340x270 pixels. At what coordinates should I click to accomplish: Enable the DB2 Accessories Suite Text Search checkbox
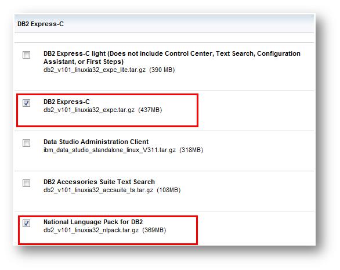coord(27,183)
